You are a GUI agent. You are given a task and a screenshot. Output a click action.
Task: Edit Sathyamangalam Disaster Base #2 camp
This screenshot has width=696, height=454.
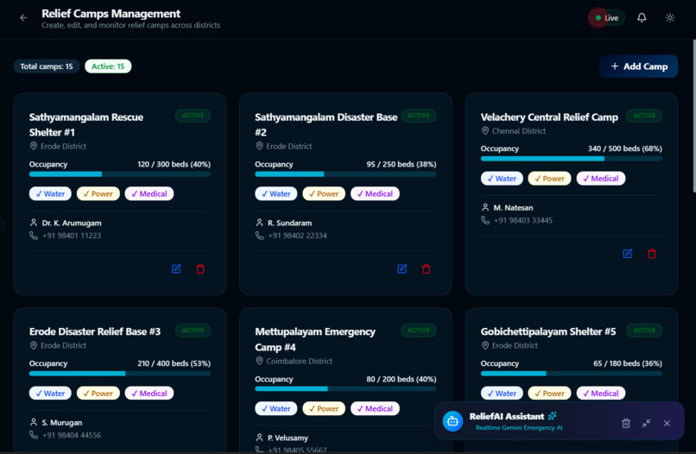[402, 269]
